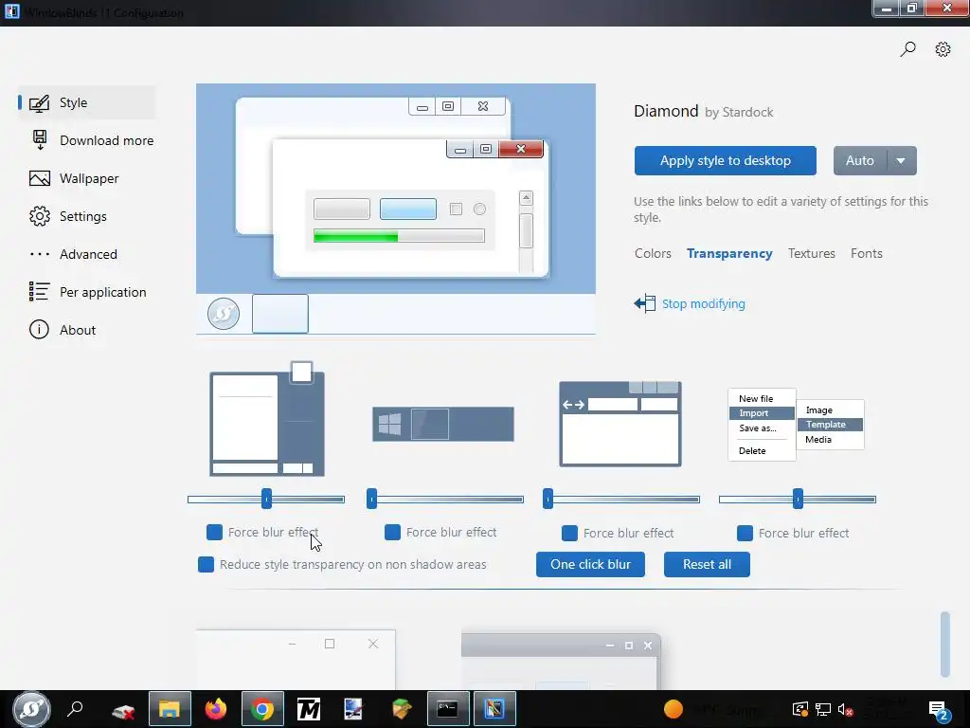This screenshot has width=970, height=728.
Task: Click the window frame transparency thumbnail
Action: click(x=620, y=424)
